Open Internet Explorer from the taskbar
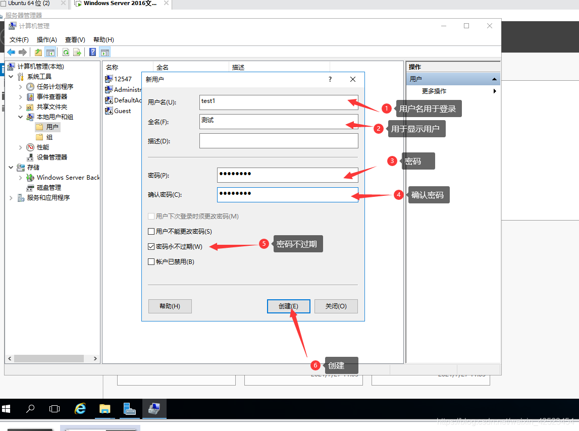The height and width of the screenshot is (431, 579). 80,408
